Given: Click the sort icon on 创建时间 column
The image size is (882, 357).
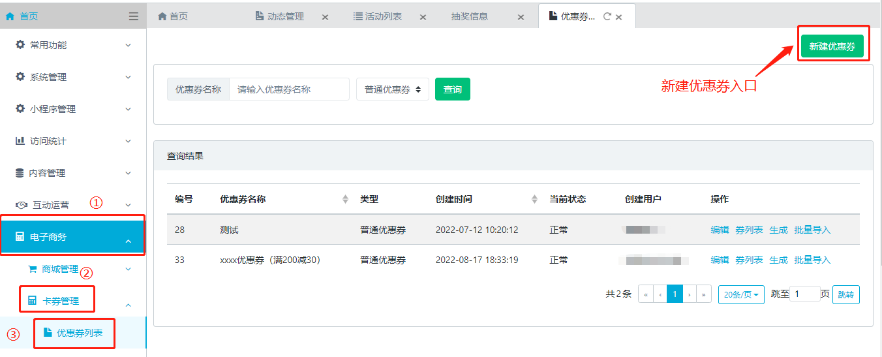Looking at the screenshot, I should (x=535, y=199).
